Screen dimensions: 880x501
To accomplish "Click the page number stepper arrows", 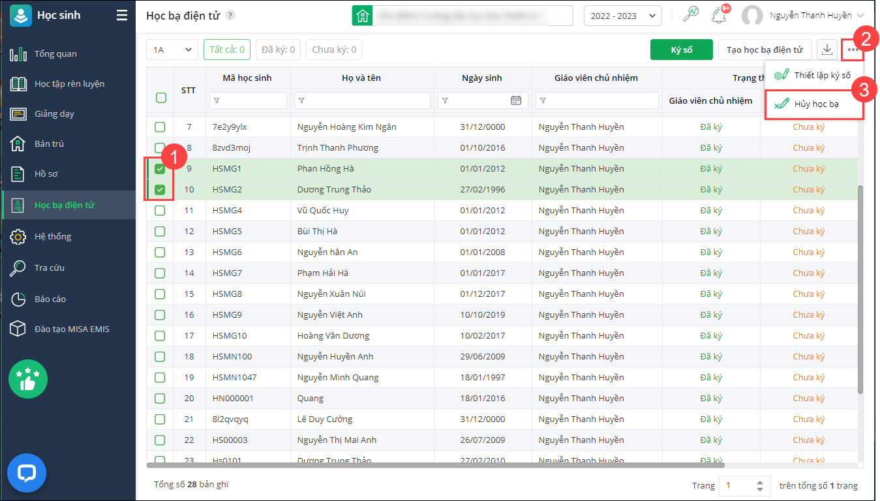I will tap(759, 485).
